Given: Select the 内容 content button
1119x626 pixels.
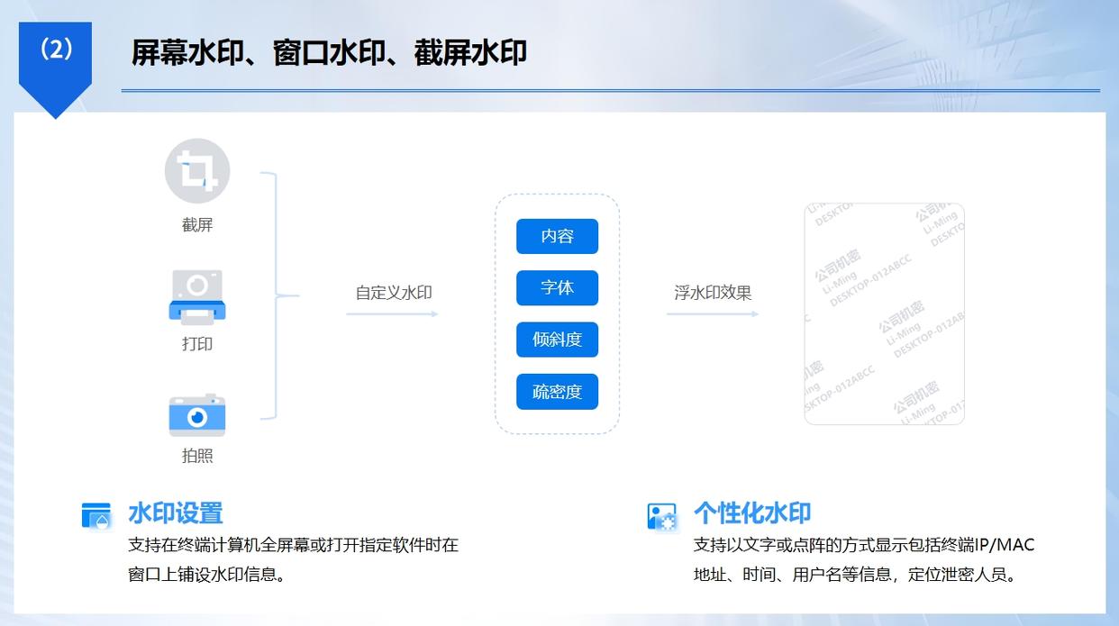Looking at the screenshot, I should (557, 236).
